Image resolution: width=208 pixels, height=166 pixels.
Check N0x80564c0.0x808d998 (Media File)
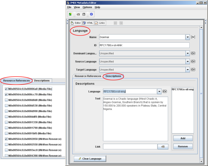tap(6, 111)
